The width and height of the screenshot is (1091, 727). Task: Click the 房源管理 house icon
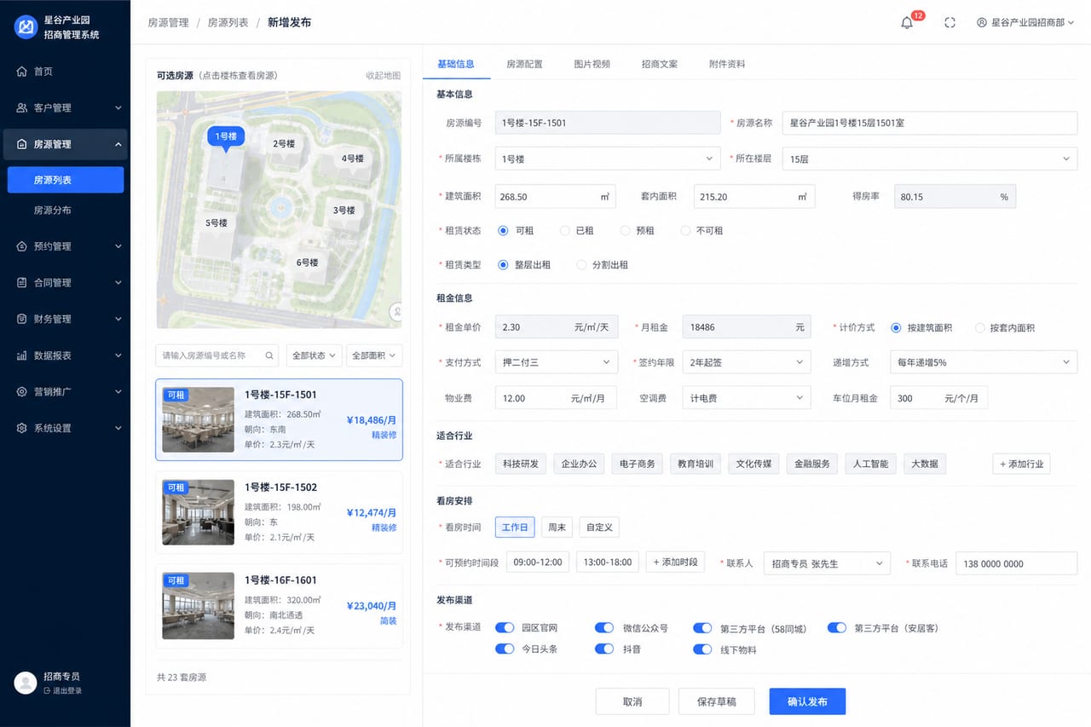22,144
